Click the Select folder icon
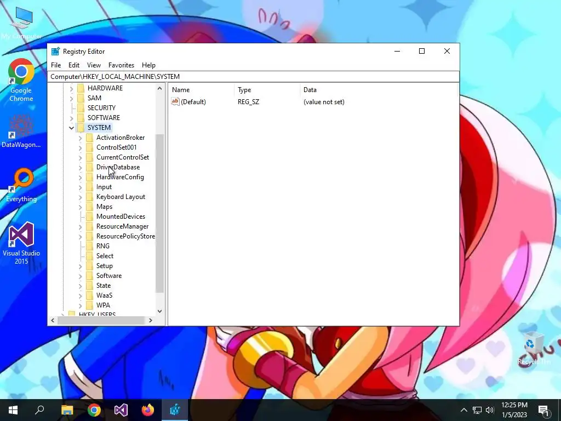Screen dimensions: 561x421 click(x=89, y=256)
